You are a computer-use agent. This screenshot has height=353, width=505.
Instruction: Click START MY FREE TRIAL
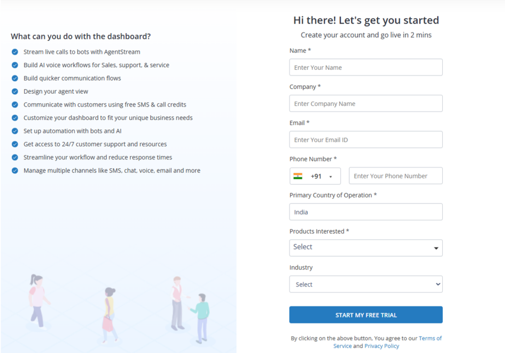click(365, 315)
